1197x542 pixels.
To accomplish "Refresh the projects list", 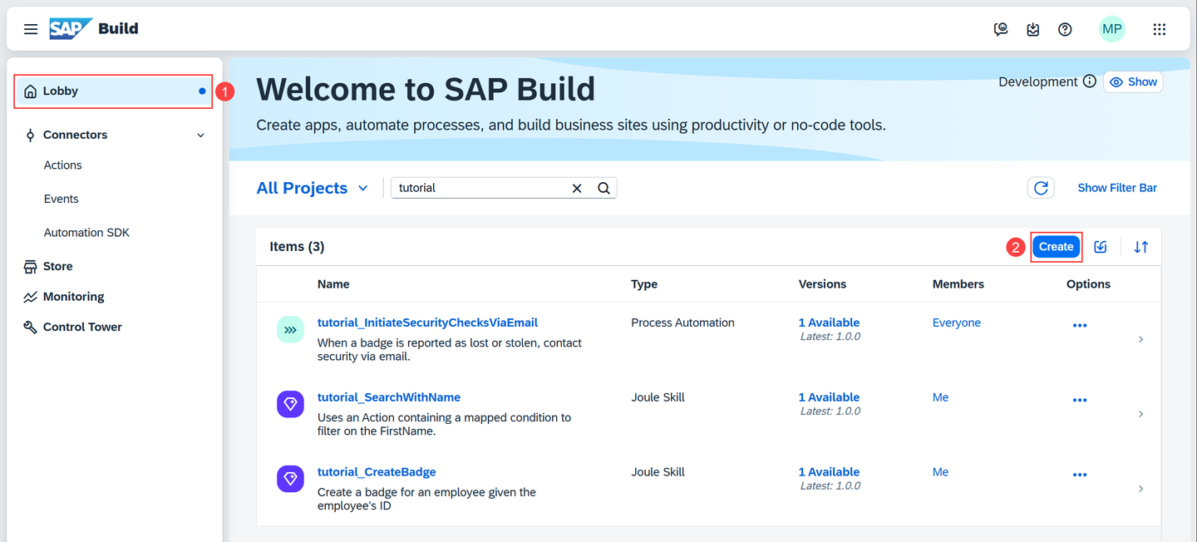I will 1041,188.
